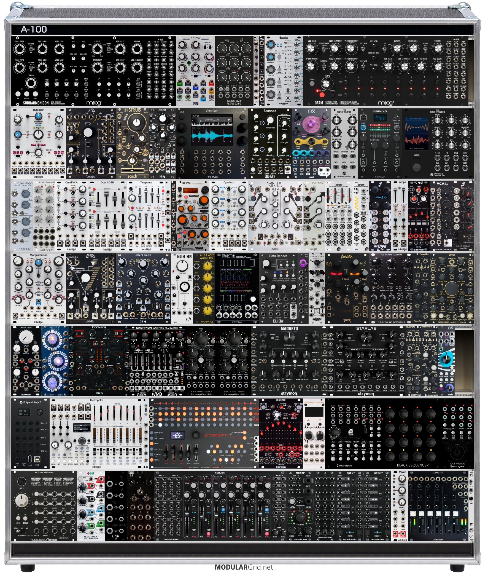Select the Erica Synths Black Sequencer
This screenshot has width=488, height=573.
point(383,434)
